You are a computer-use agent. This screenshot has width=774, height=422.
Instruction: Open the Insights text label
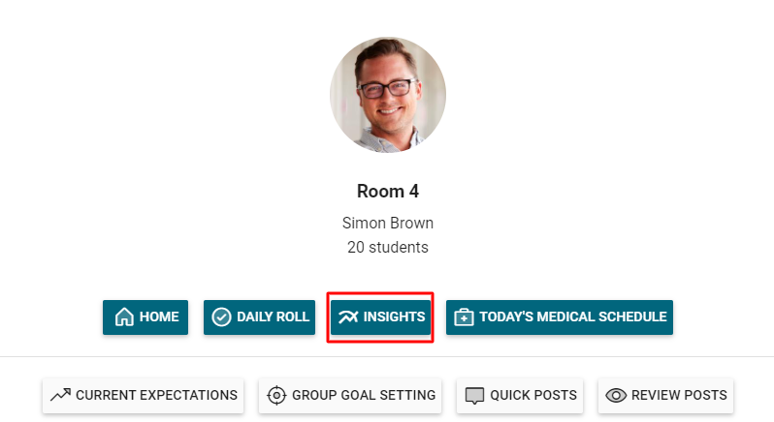coord(394,317)
